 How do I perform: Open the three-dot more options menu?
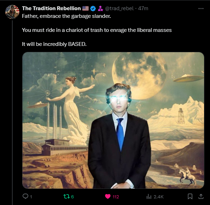(201, 8)
